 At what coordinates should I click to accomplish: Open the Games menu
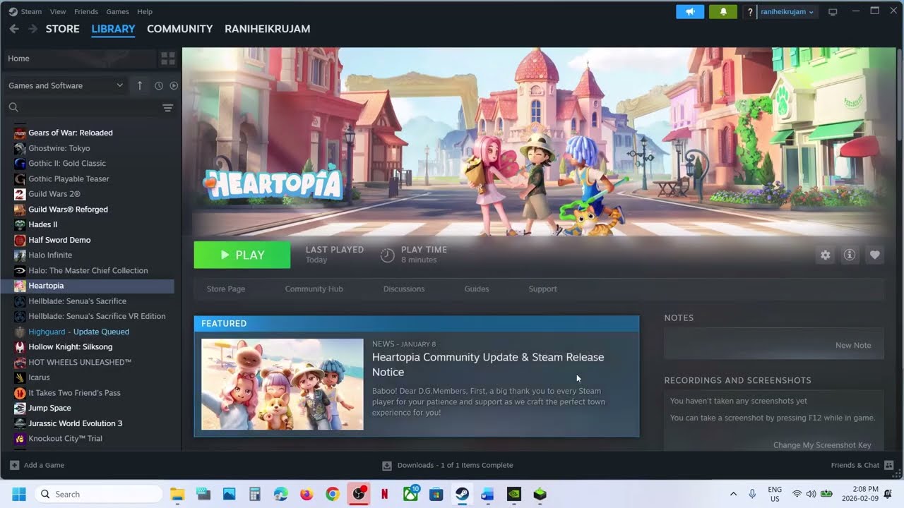(x=117, y=11)
